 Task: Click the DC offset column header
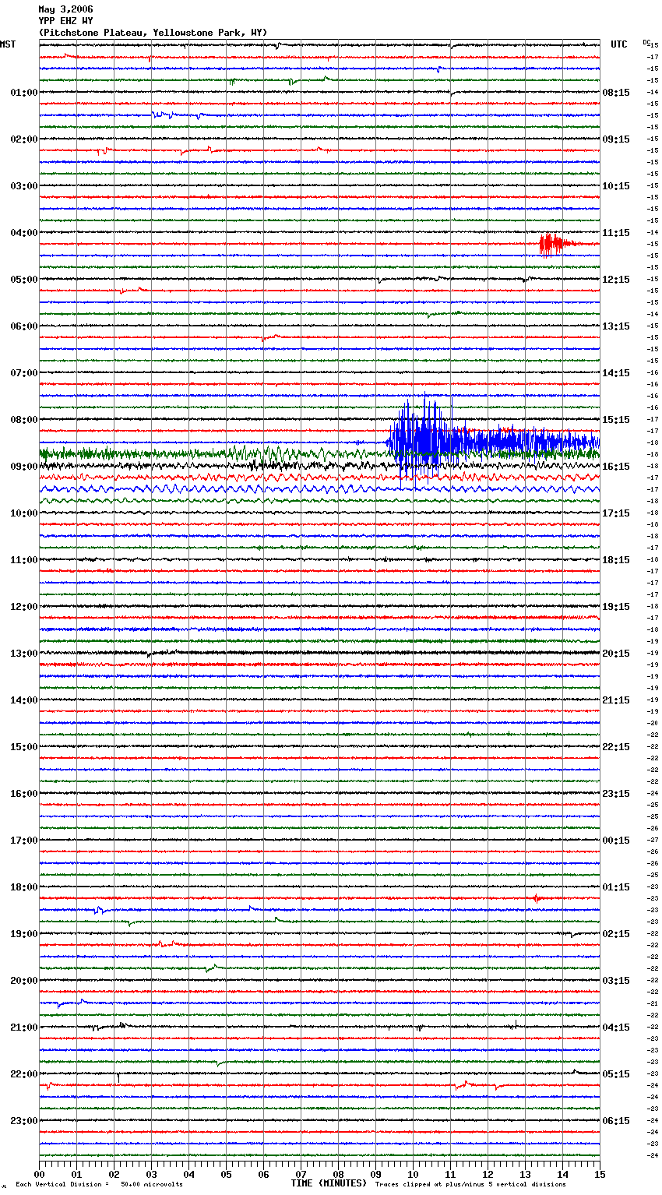(x=646, y=42)
